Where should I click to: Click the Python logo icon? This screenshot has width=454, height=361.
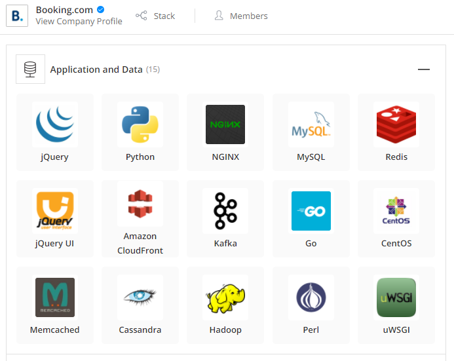pyautogui.click(x=140, y=124)
